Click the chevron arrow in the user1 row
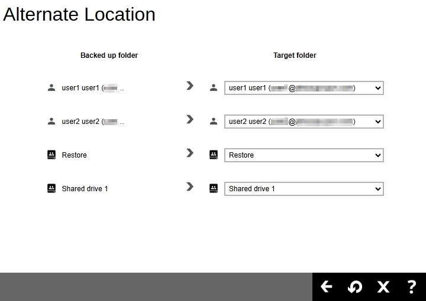426x301 pixels. [189, 86]
